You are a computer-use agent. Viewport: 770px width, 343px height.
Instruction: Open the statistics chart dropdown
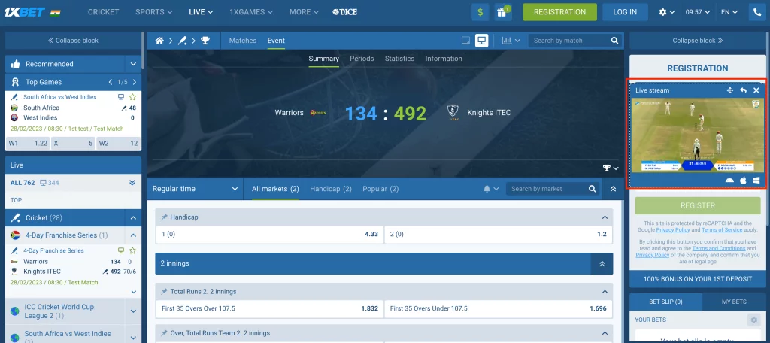(511, 41)
